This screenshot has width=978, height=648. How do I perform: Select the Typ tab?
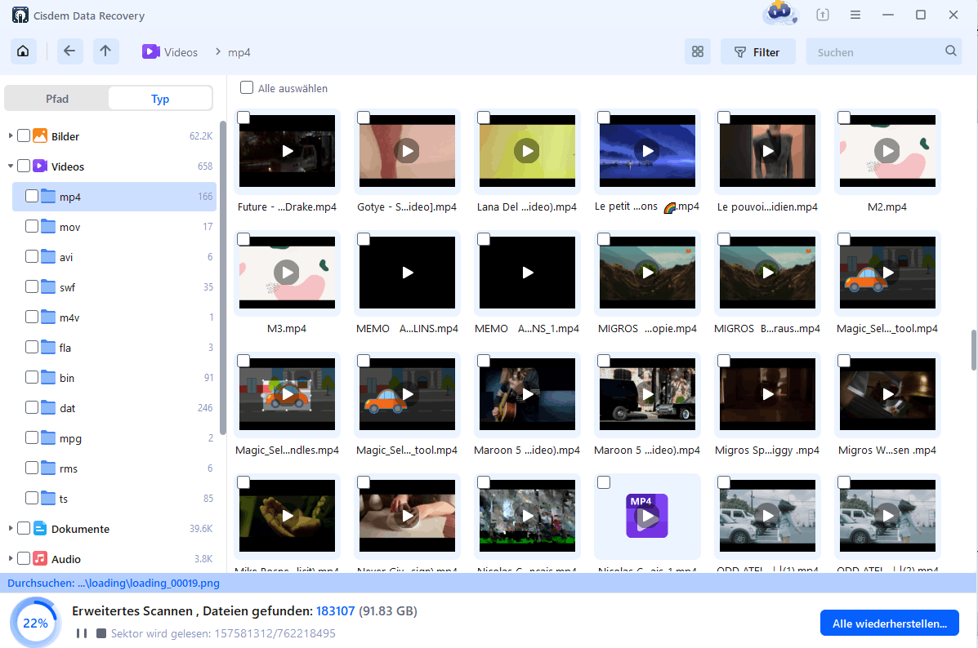pos(159,98)
